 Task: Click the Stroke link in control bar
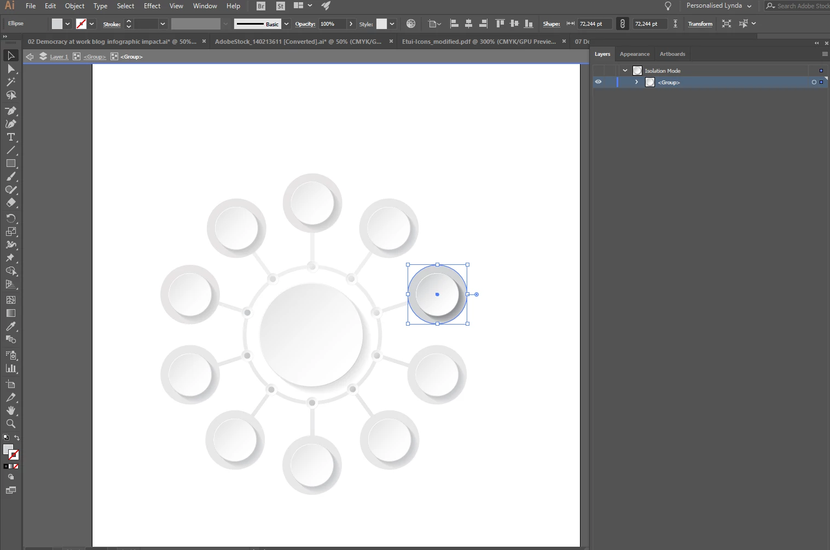(112, 24)
